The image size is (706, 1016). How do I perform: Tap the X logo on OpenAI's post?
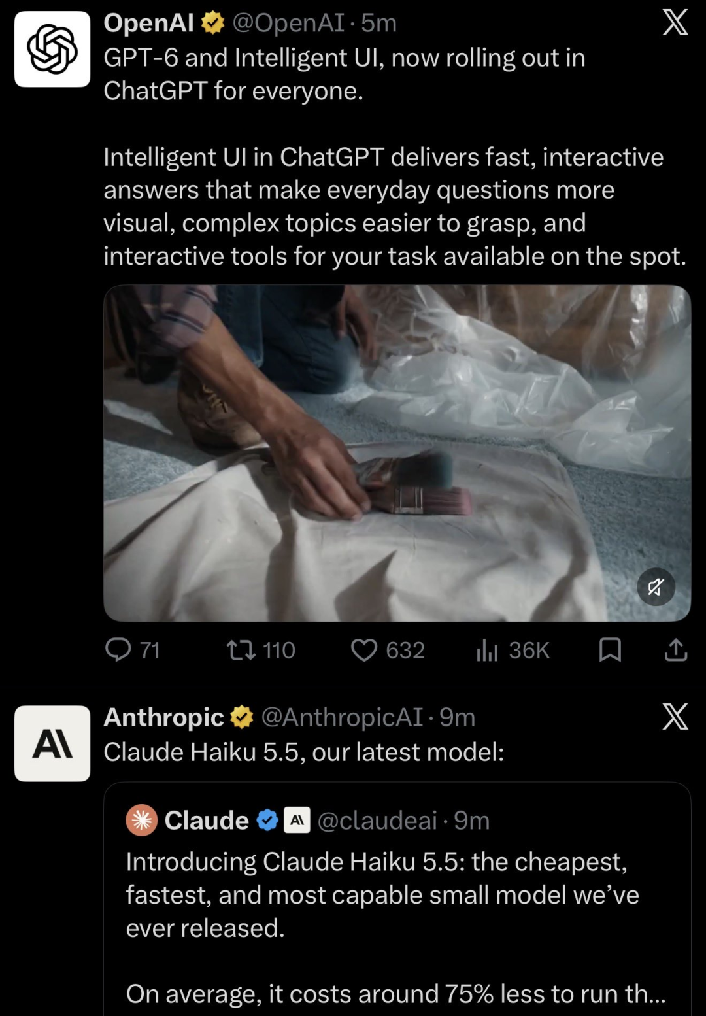(x=675, y=22)
